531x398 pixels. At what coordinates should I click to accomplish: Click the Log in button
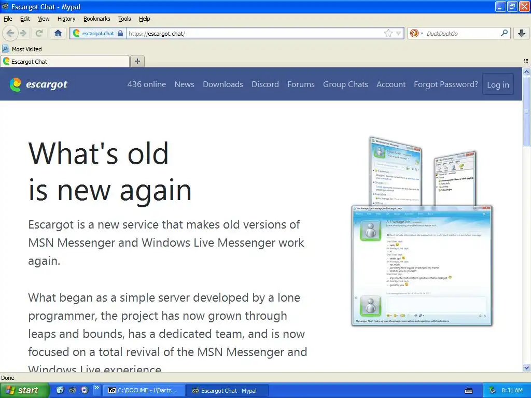click(x=498, y=84)
